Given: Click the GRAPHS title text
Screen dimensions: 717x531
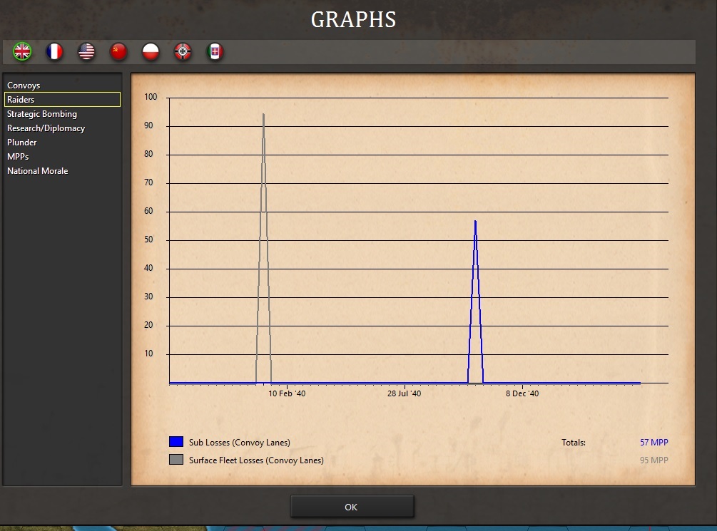Looking at the screenshot, I should [x=353, y=20].
